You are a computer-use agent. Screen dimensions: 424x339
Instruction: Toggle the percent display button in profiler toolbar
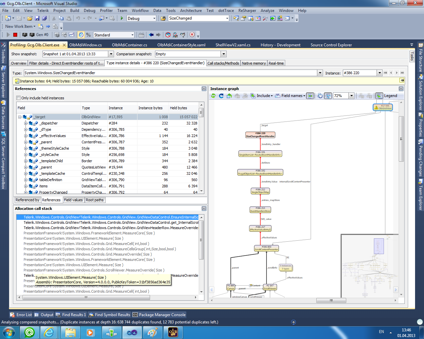coord(88,35)
